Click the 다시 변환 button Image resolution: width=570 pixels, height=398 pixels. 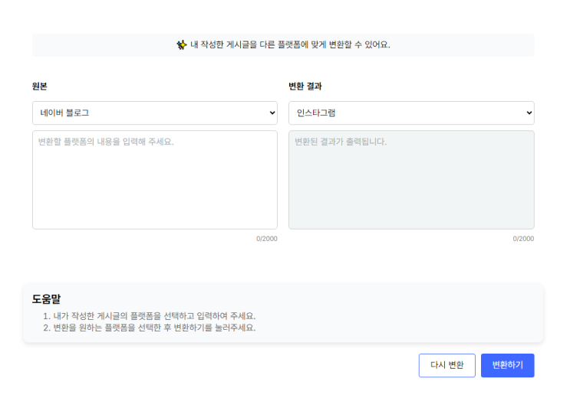(x=446, y=365)
